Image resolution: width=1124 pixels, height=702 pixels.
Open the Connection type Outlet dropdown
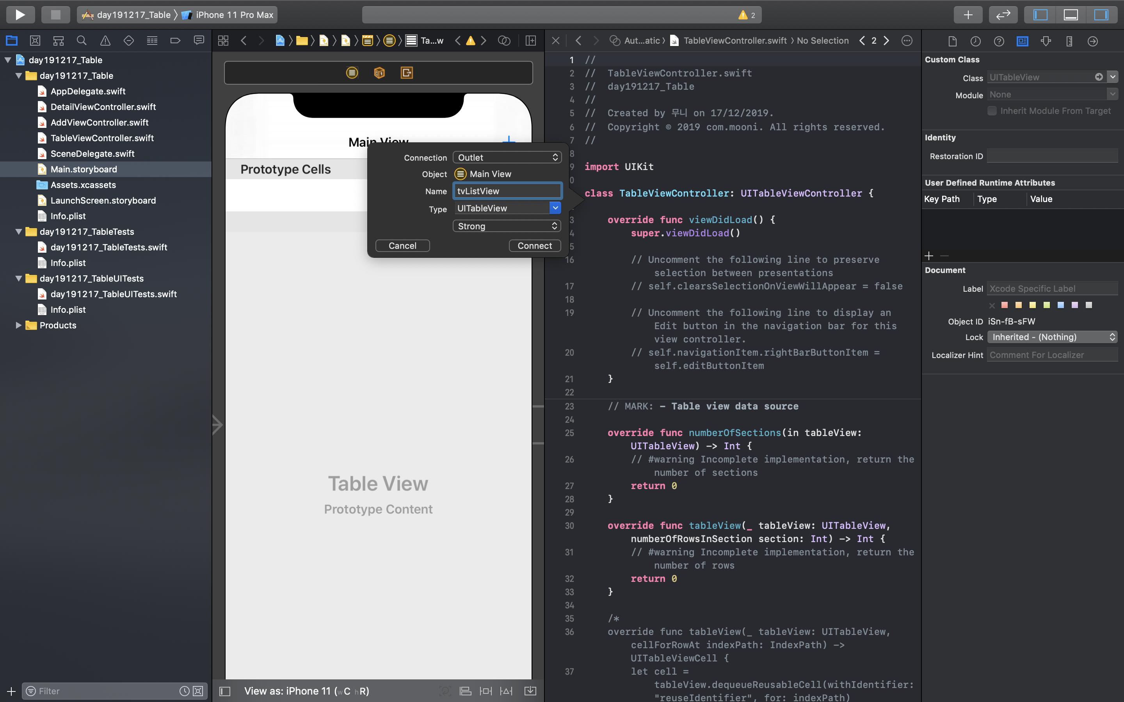tap(507, 158)
